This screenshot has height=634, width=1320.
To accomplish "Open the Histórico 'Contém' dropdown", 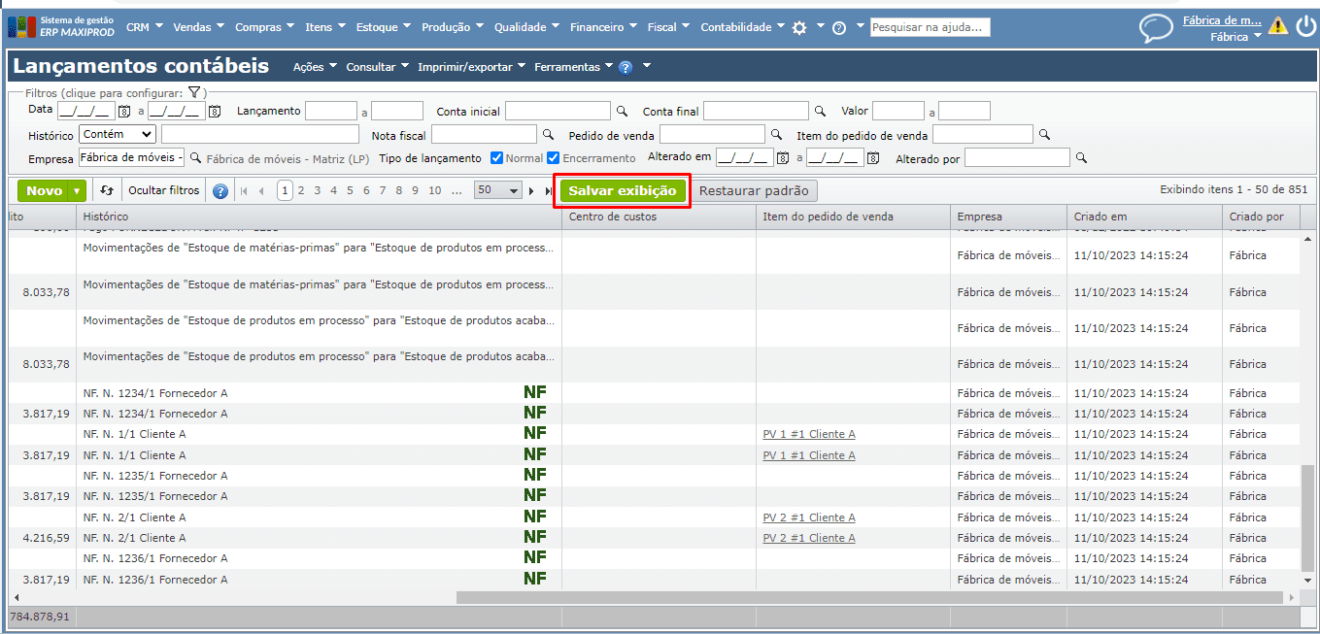I will point(118,134).
